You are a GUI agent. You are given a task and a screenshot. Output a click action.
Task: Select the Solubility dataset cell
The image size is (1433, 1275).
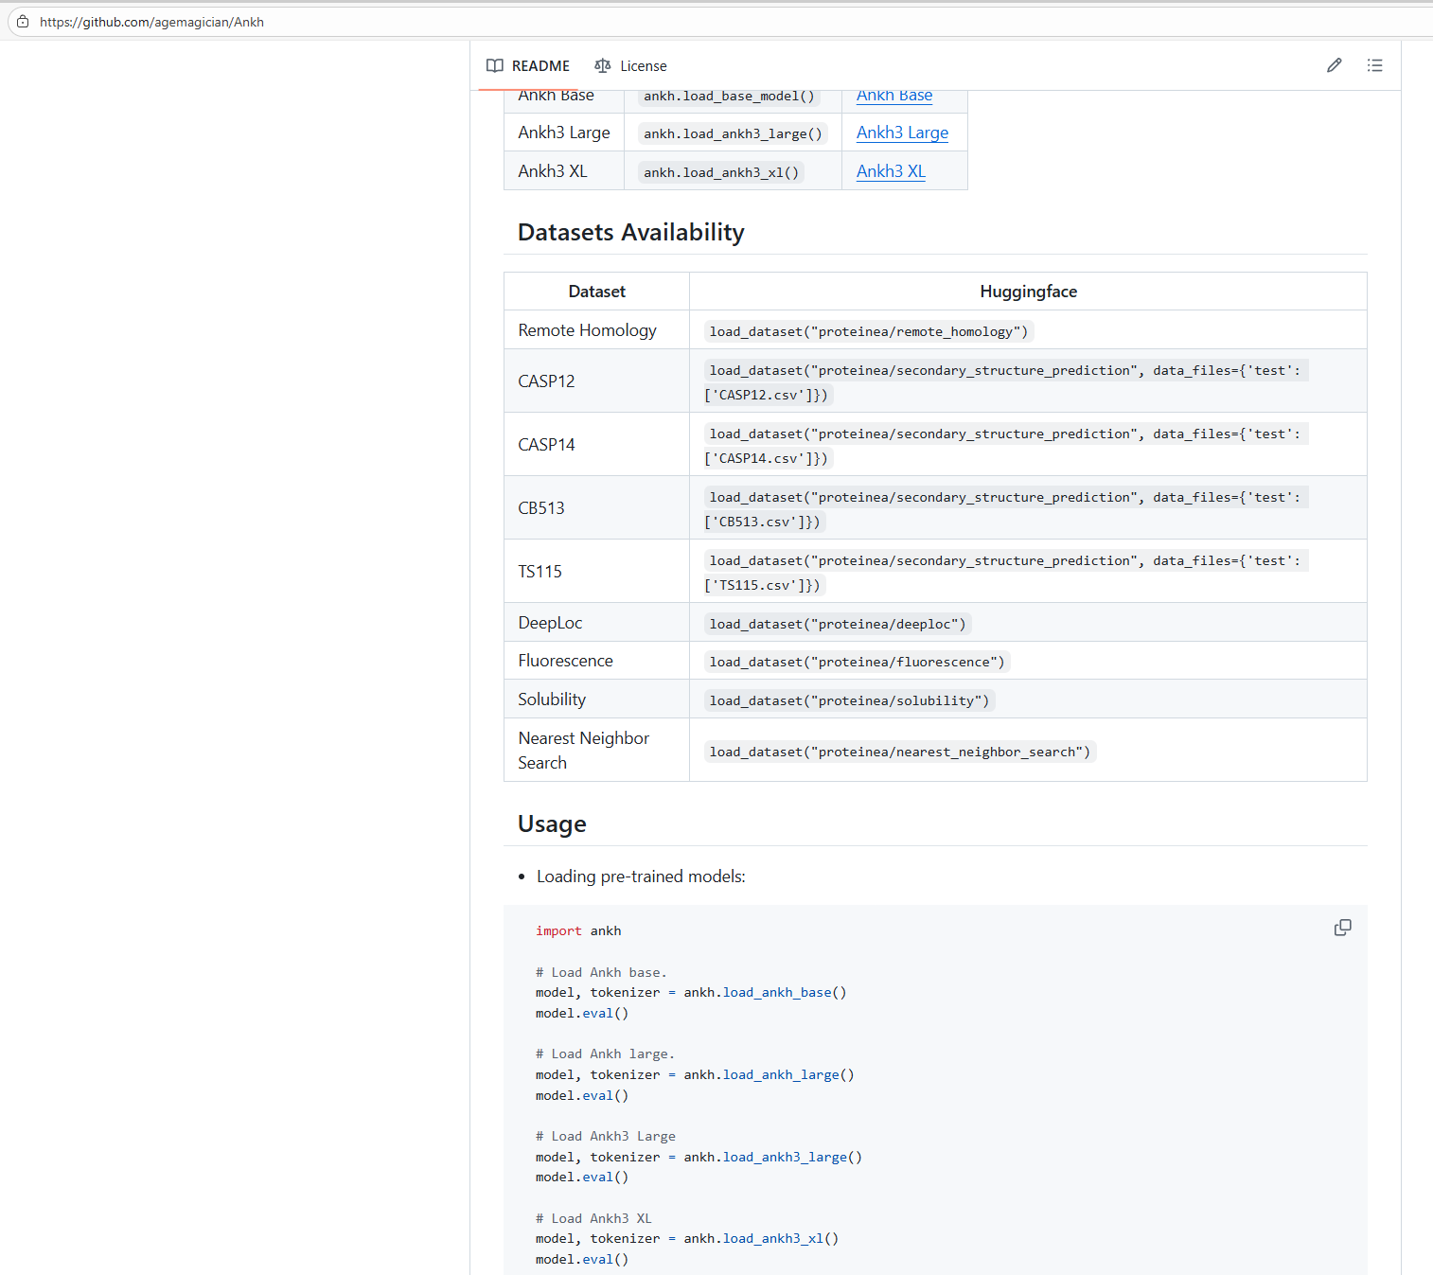596,699
